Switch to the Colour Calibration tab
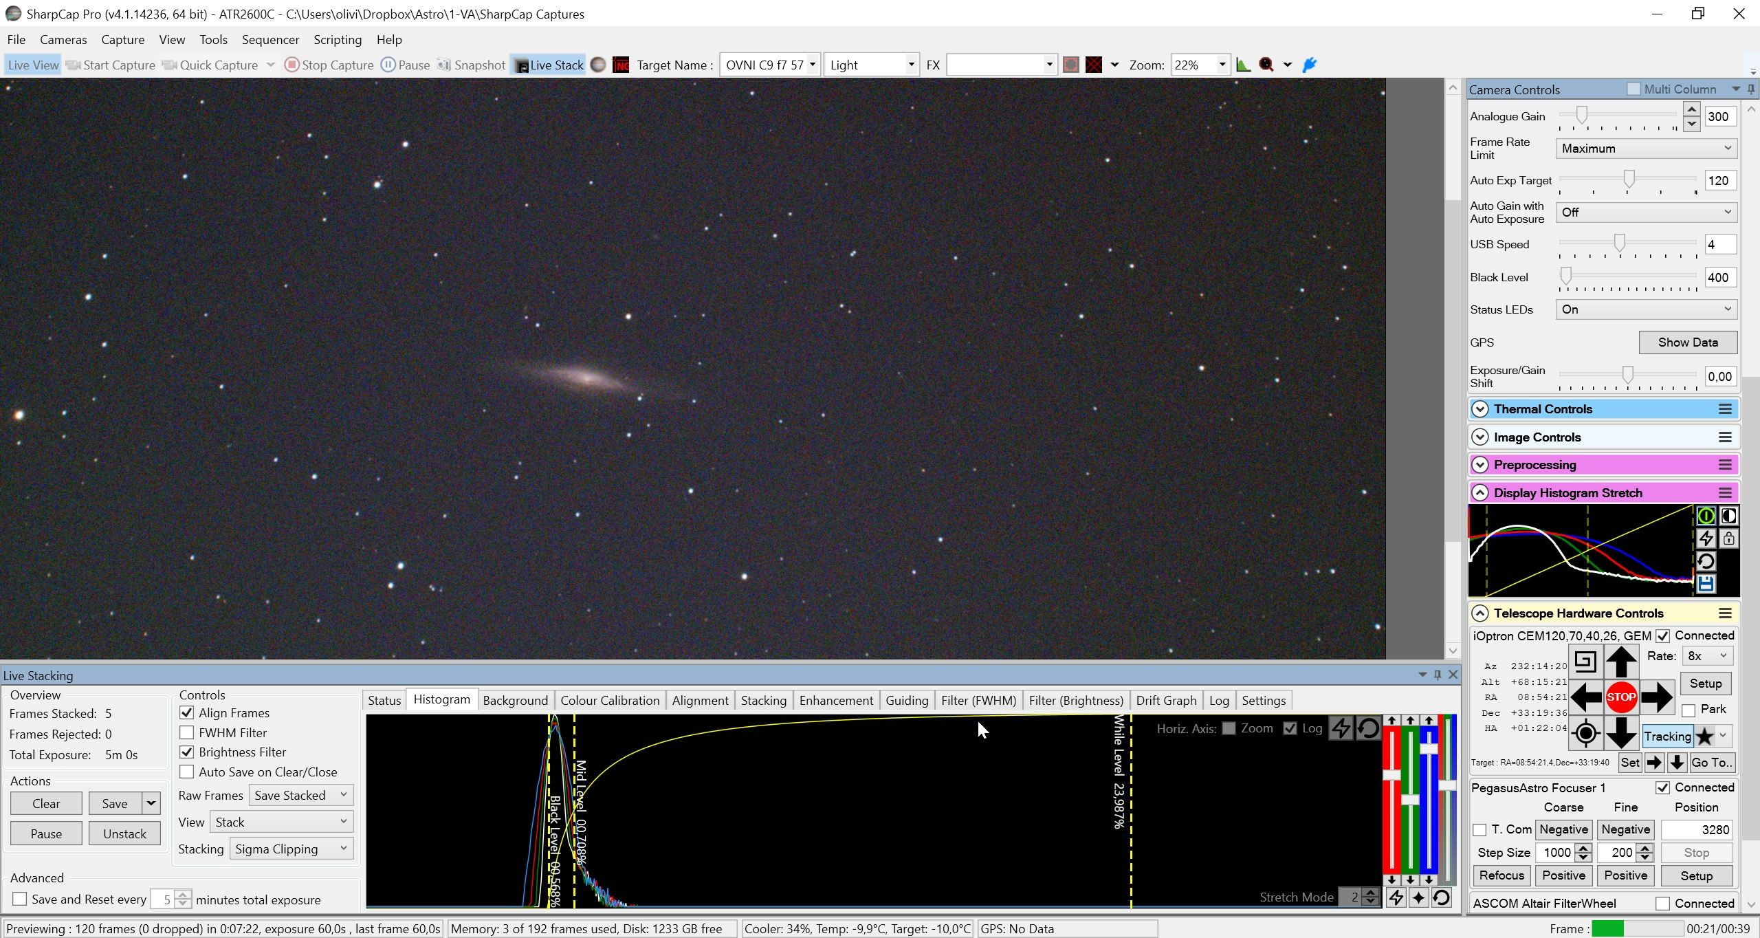The height and width of the screenshot is (938, 1760). coord(609,700)
